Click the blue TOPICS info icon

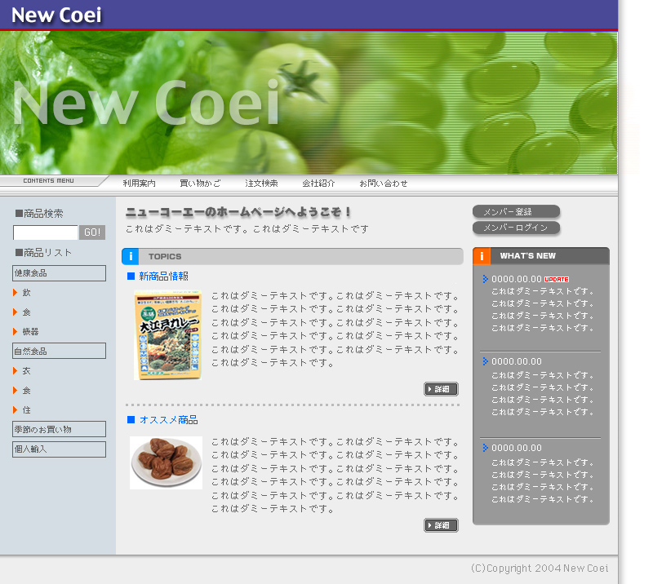click(x=130, y=257)
